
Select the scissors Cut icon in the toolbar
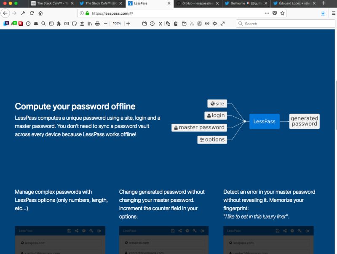point(160,24)
